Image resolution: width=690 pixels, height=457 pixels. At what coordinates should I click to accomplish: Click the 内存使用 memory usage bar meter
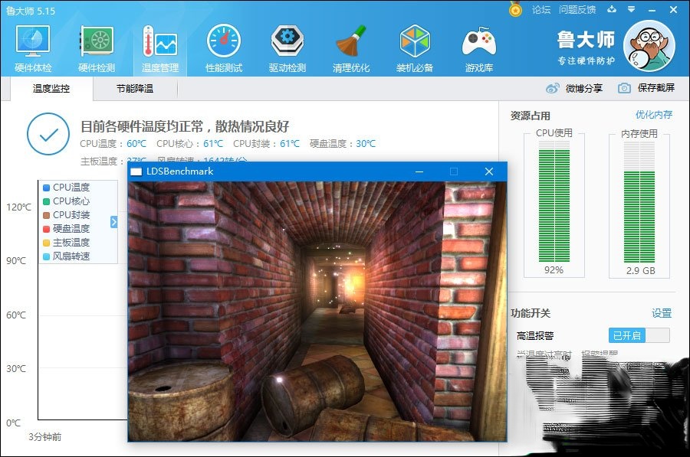pyautogui.click(x=639, y=201)
